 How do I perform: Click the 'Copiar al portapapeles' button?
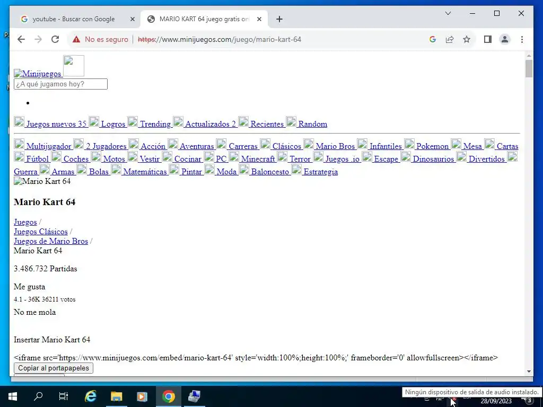pyautogui.click(x=54, y=368)
